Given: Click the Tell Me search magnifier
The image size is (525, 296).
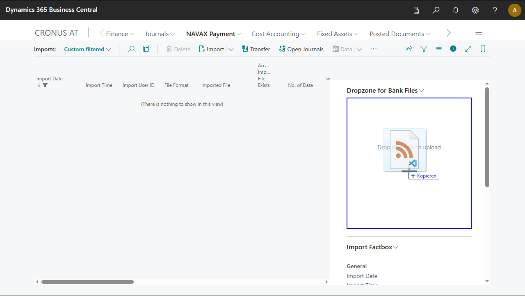Looking at the screenshot, I should (436, 10).
